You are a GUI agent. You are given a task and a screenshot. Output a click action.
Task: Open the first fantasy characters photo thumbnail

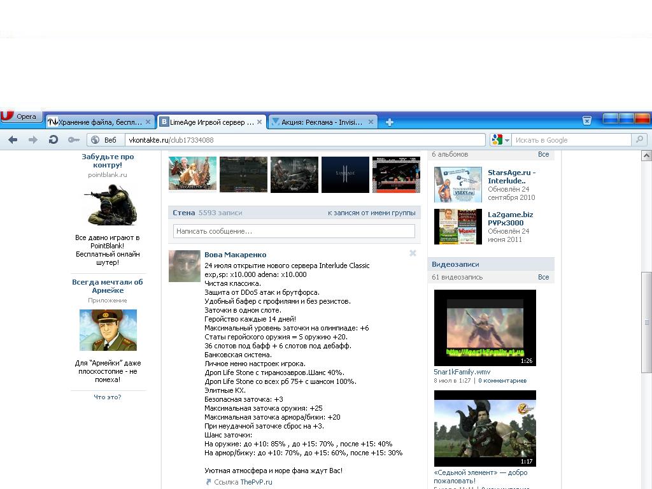click(192, 174)
